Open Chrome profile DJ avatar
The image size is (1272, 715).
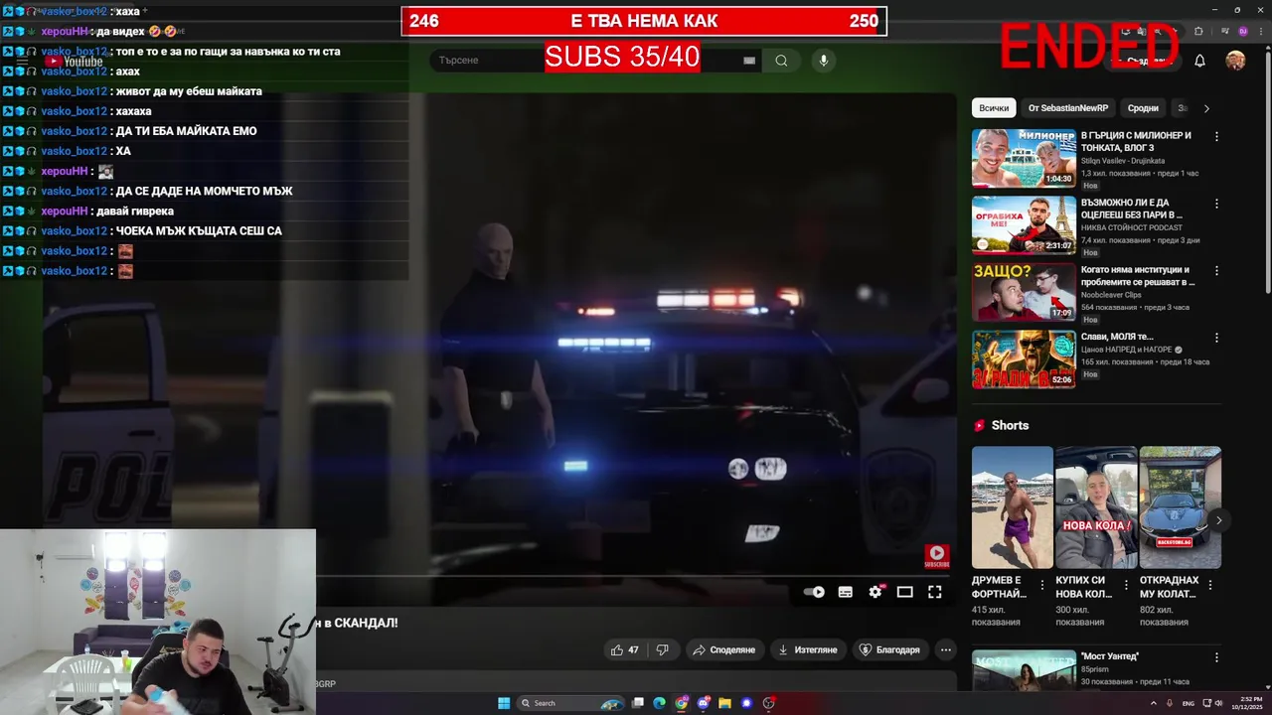(1243, 31)
